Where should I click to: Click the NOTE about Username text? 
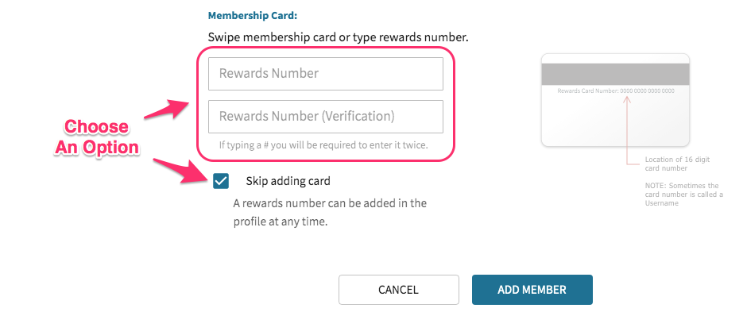coord(683,194)
